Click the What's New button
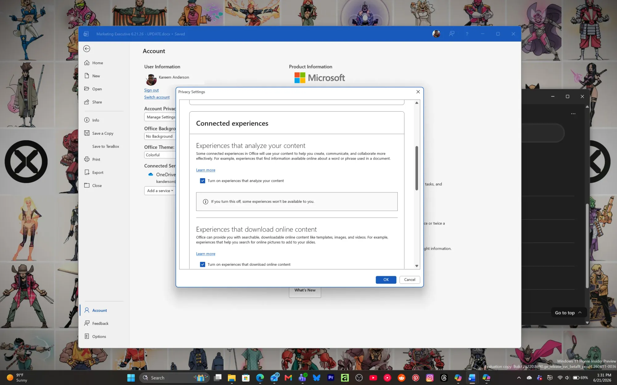The width and height of the screenshot is (617, 385). pos(305,290)
